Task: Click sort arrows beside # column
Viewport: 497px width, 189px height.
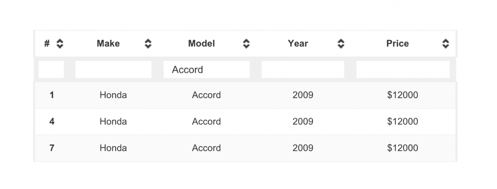Action: click(60, 43)
